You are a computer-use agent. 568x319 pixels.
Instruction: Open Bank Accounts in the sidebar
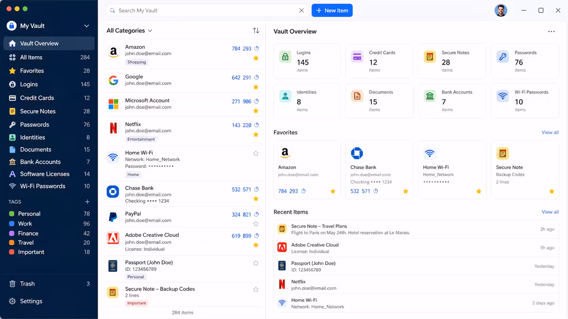pos(49,162)
